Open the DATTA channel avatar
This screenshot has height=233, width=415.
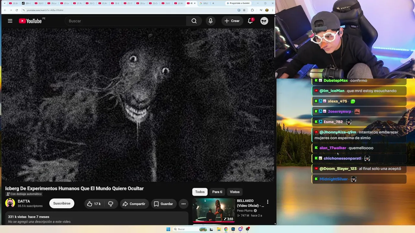click(10, 203)
